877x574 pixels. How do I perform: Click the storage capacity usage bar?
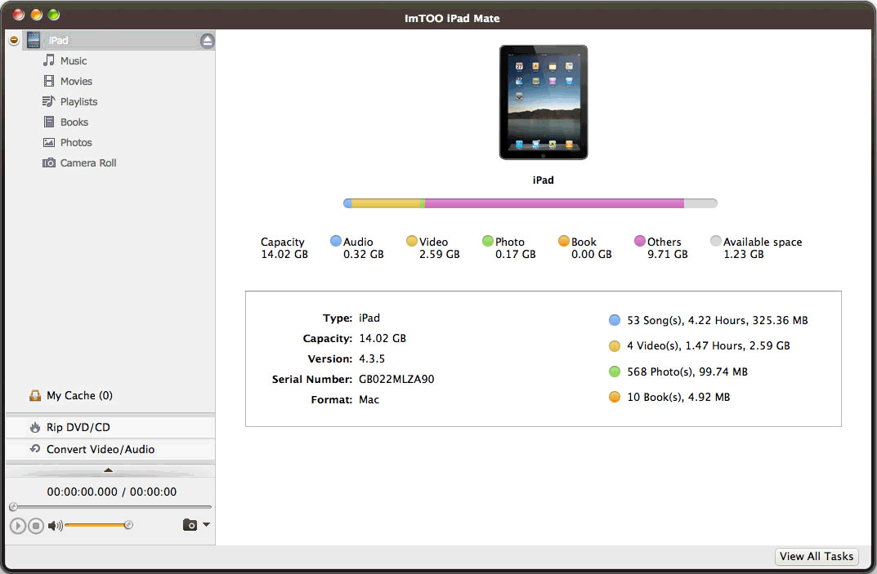[x=530, y=203]
